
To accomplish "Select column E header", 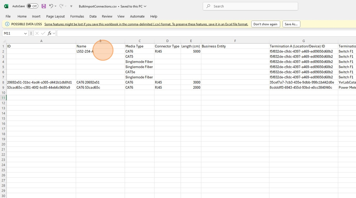I will click(x=191, y=41).
